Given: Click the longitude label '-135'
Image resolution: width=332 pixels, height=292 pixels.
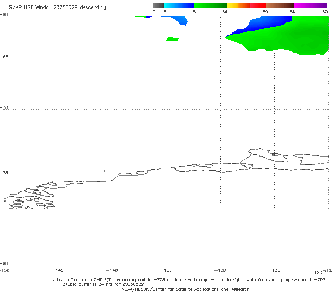Looking at the screenshot, I should click(166, 270).
